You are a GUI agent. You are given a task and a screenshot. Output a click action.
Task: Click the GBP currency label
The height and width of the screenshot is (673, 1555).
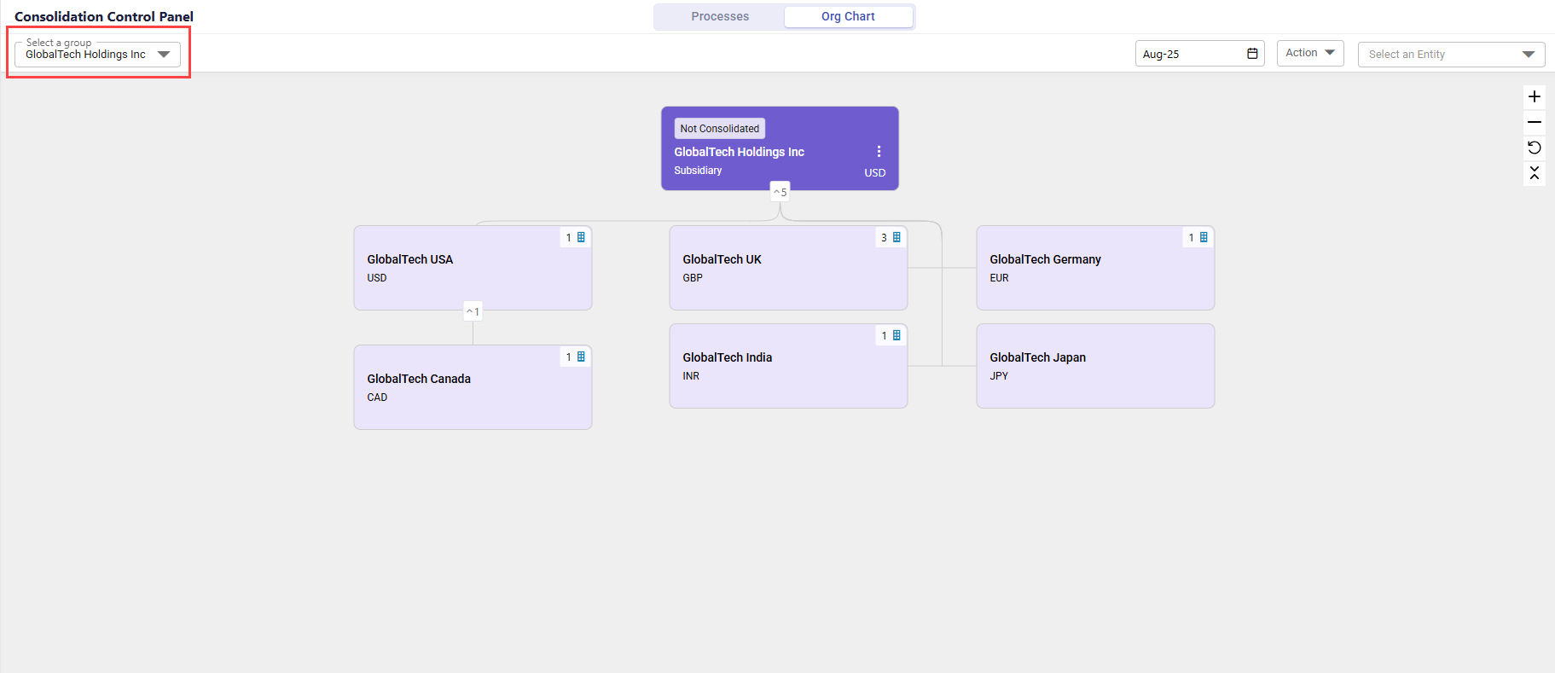coord(693,278)
